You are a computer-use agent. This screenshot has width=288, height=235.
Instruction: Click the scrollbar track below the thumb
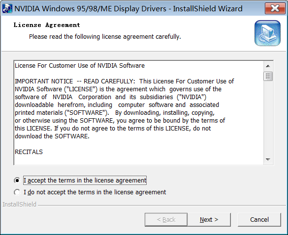[x=268, y=118]
